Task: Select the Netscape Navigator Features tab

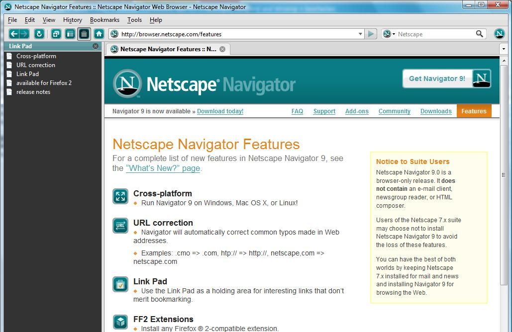Action: (x=168, y=49)
